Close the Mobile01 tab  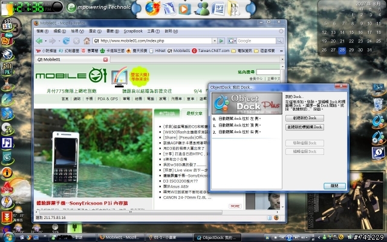click(106, 59)
